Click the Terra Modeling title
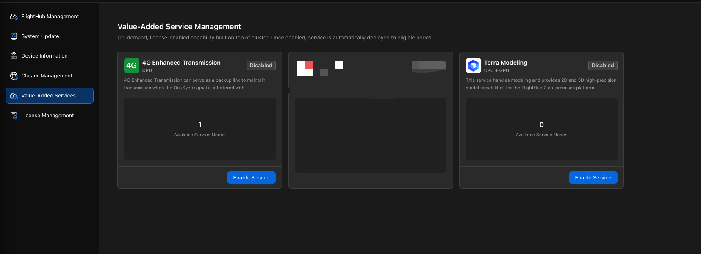The image size is (701, 254). click(506, 63)
